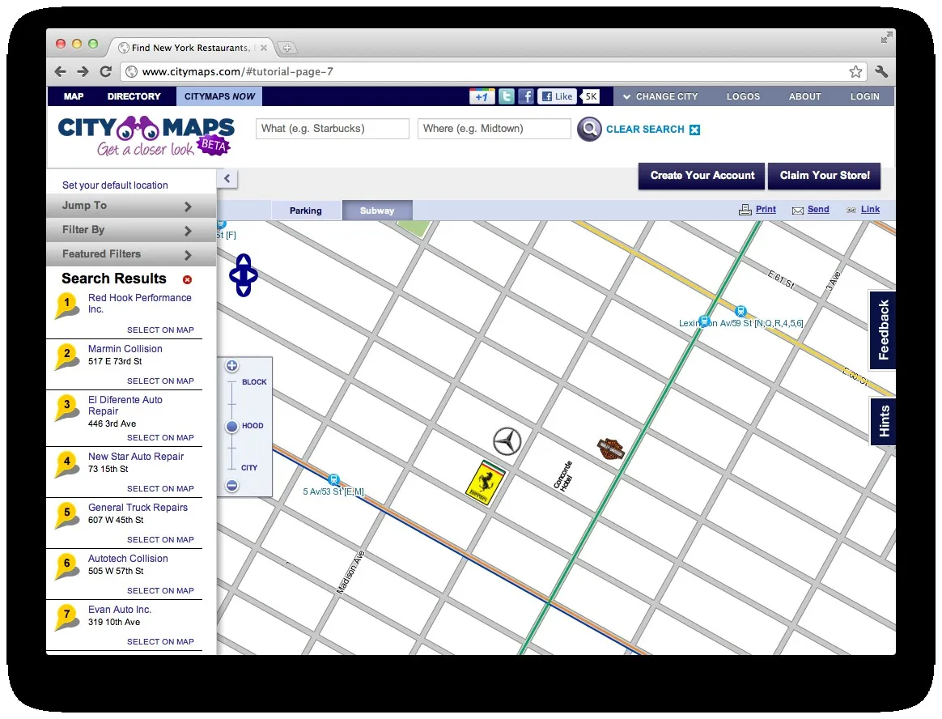Collapse the sidebar with the left chevron

(x=227, y=178)
